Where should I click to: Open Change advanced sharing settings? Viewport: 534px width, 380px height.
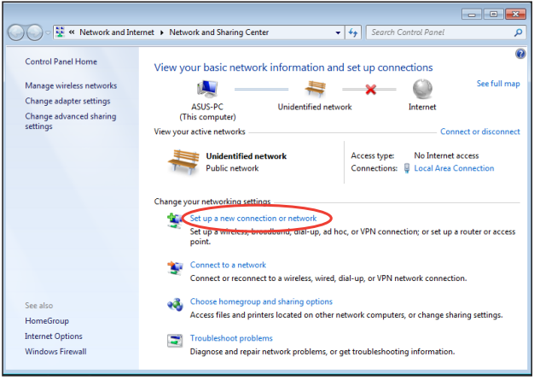(x=71, y=121)
